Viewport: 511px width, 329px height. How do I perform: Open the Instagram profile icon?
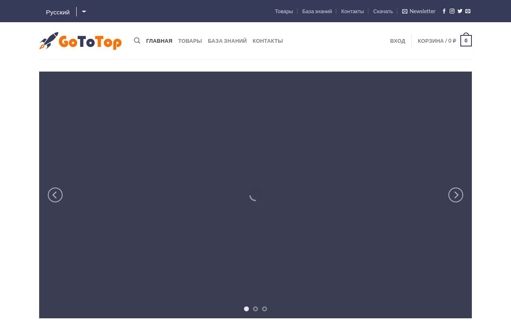(x=452, y=11)
